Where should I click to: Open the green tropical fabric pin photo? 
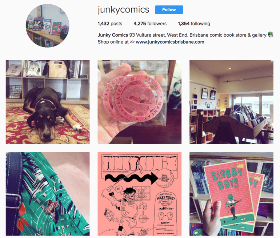48,194
